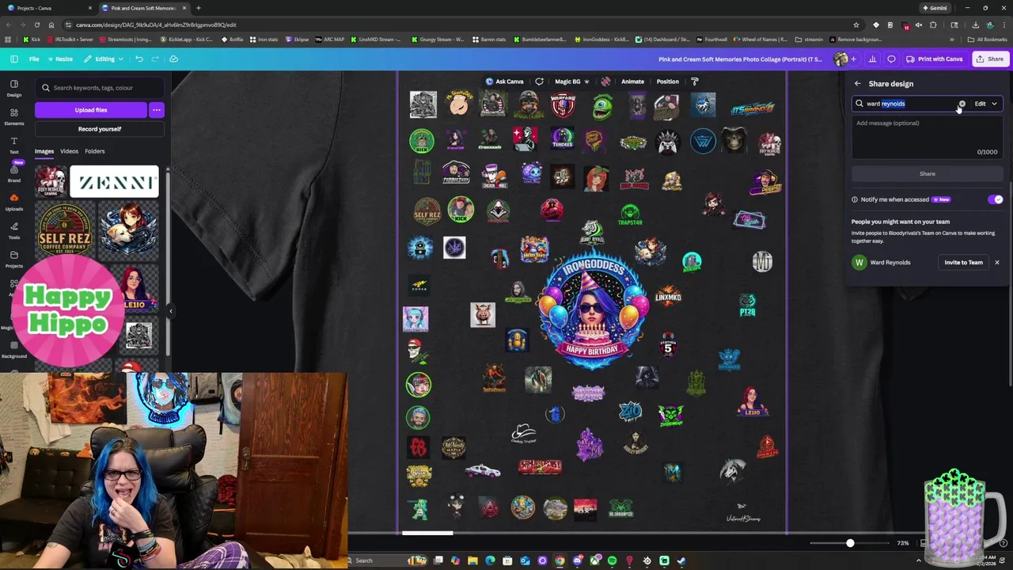
Task: Click the zoom slider handle
Action: point(850,543)
